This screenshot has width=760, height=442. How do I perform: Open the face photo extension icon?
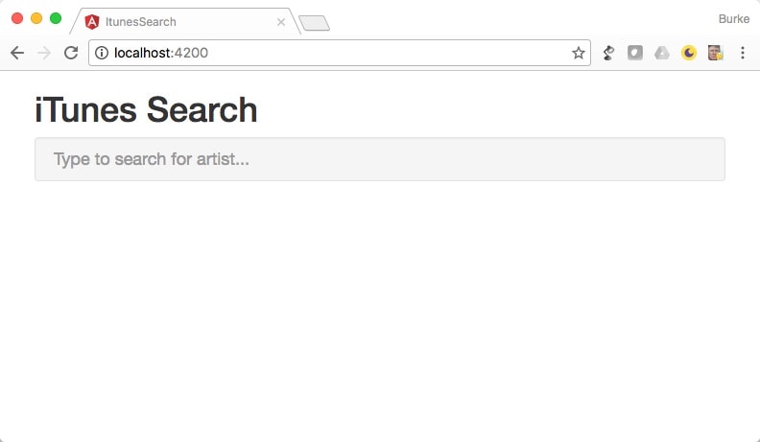coord(716,53)
